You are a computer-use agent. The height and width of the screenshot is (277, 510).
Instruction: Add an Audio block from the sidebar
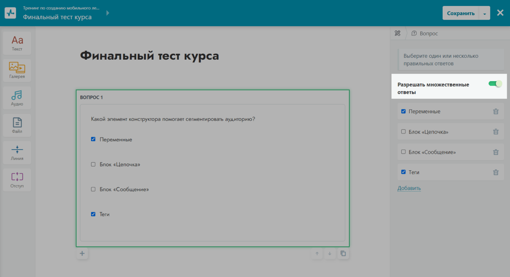tap(17, 98)
